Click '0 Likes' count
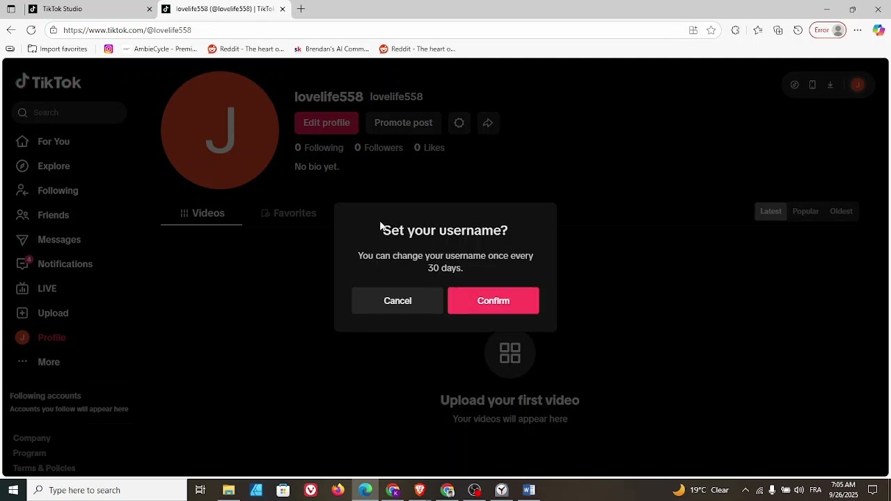The image size is (891, 501). click(429, 148)
